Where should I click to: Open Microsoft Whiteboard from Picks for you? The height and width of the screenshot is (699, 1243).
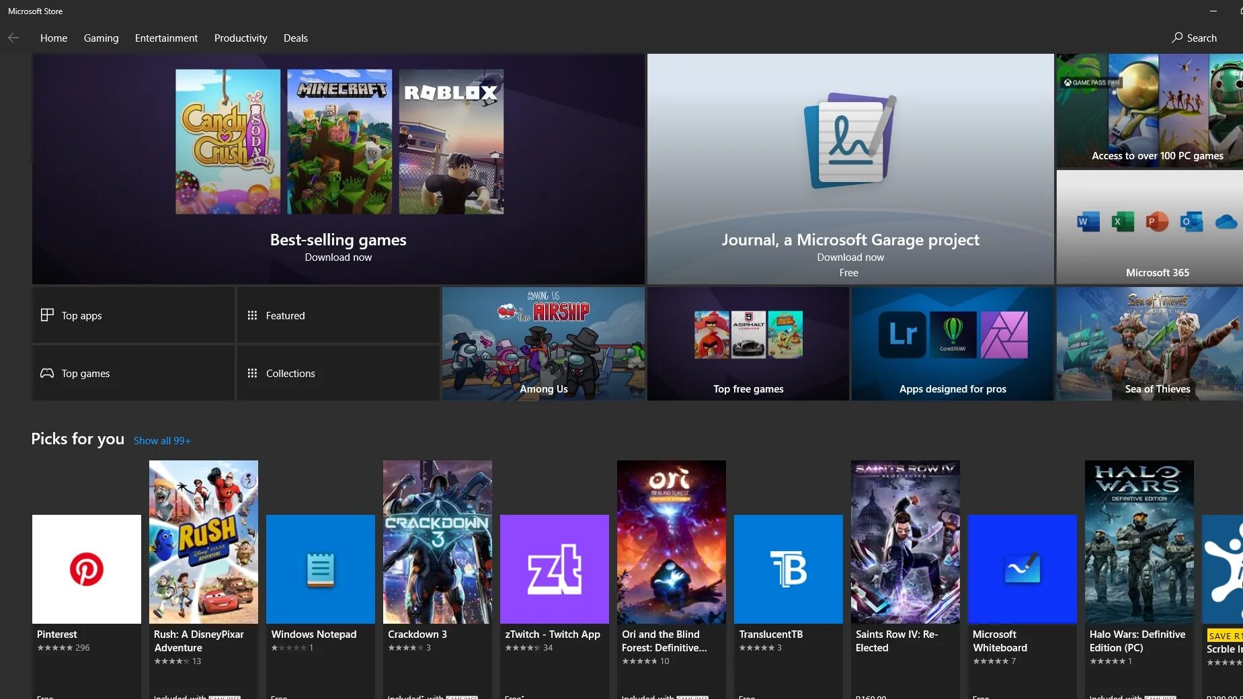[x=1021, y=569]
